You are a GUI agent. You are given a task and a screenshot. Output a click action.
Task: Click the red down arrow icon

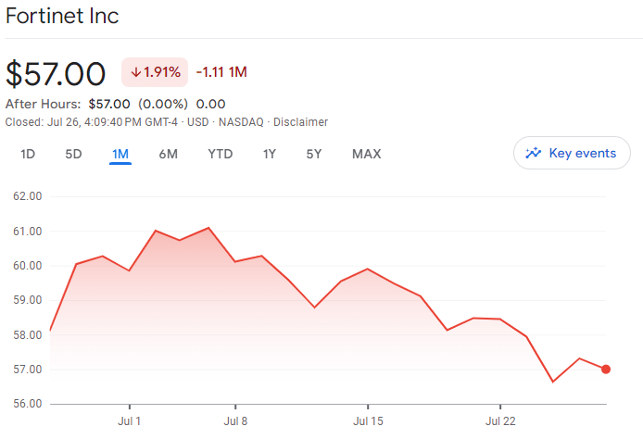pos(135,72)
